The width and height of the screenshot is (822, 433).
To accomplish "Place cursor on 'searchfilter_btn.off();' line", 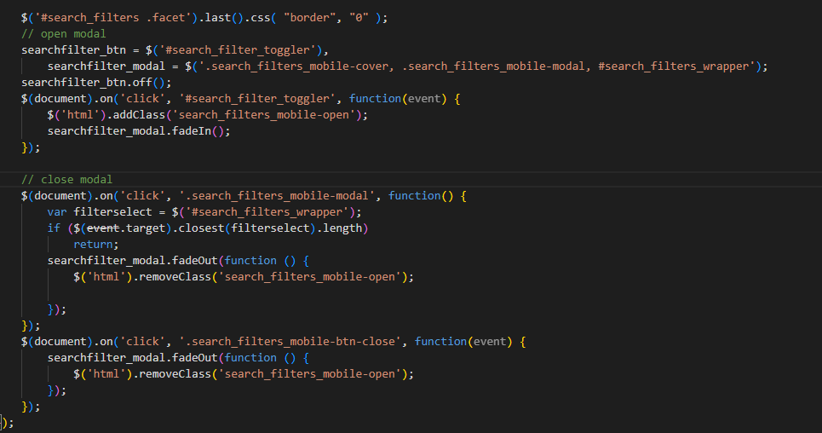I will (96, 83).
